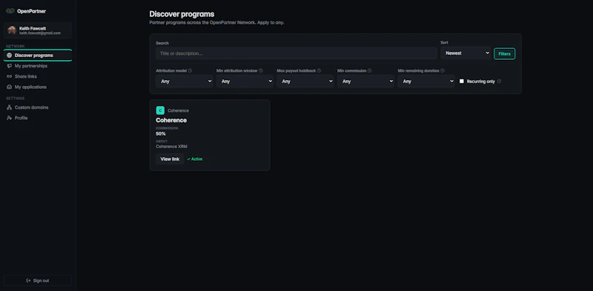Viewport: 593px width, 291px height.
Task: Click the help icon next to Min remaining duration
Action: click(443, 70)
